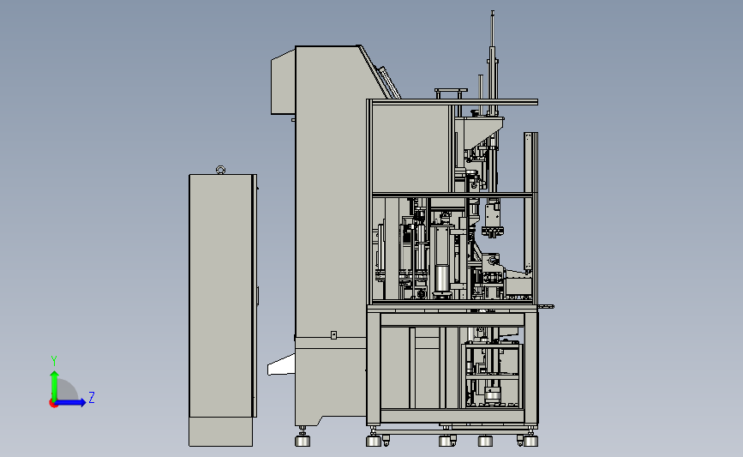This screenshot has height=457, width=743.
Task: Select the white discharge chute on the press
Action: click(281, 365)
